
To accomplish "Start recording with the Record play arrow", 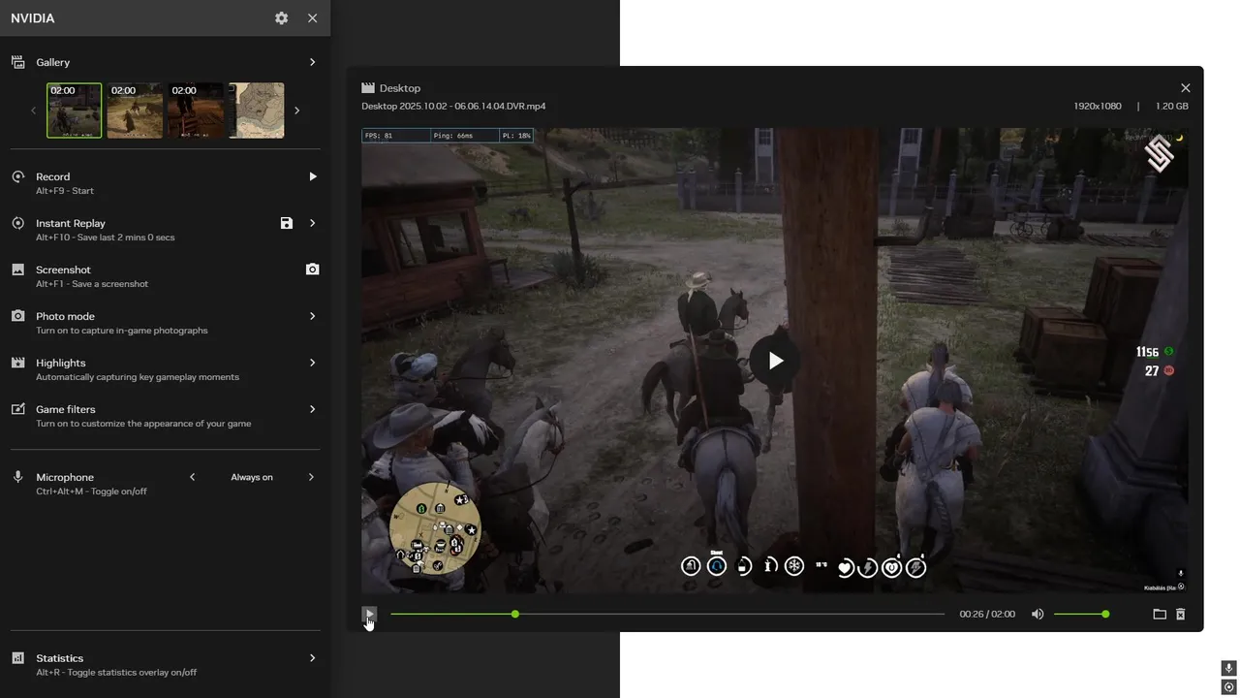I will (x=312, y=176).
